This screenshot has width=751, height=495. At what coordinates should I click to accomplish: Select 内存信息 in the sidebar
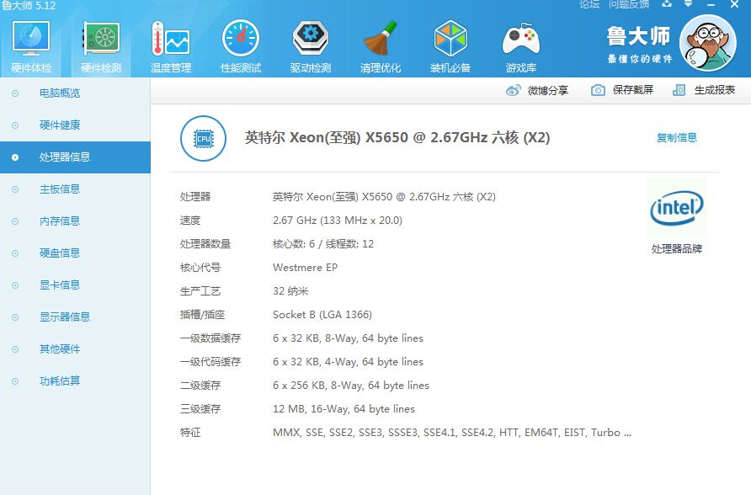click(x=75, y=221)
